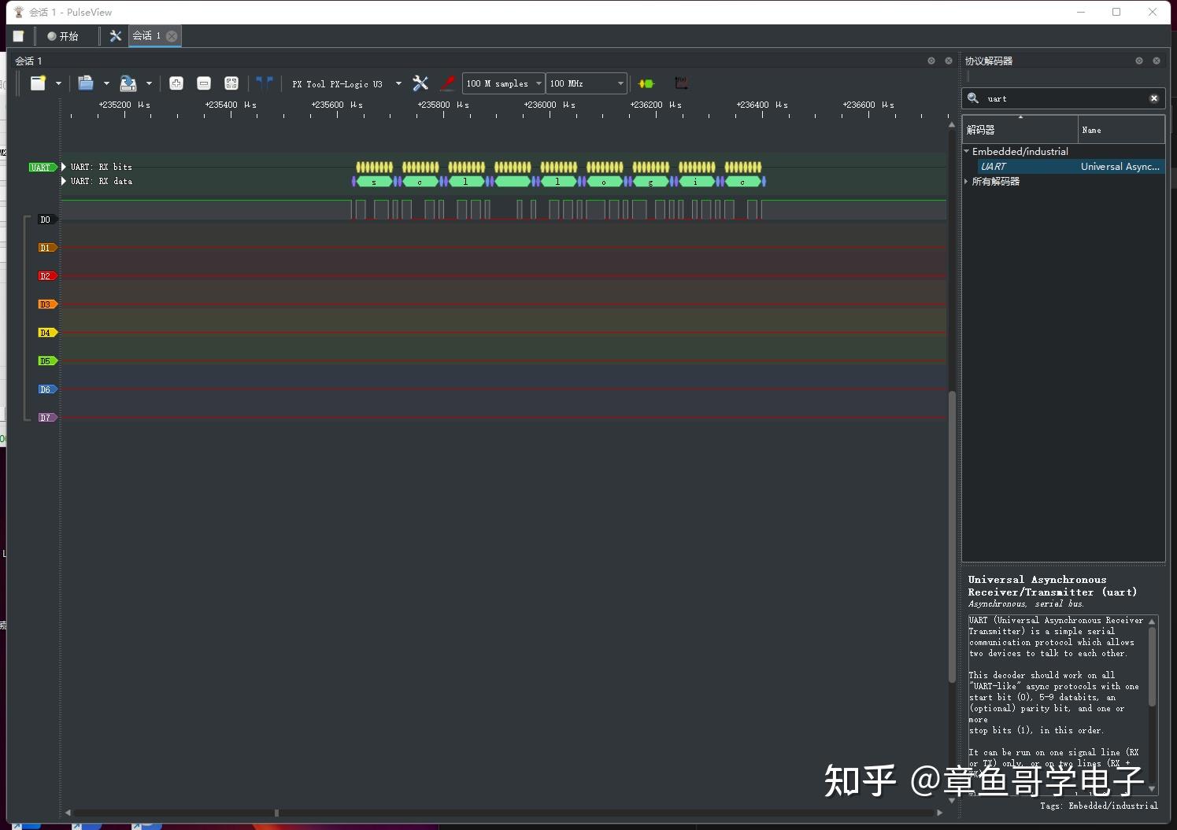Image resolution: width=1177 pixels, height=830 pixels.
Task: Click the red probe channels icon
Action: pos(448,83)
